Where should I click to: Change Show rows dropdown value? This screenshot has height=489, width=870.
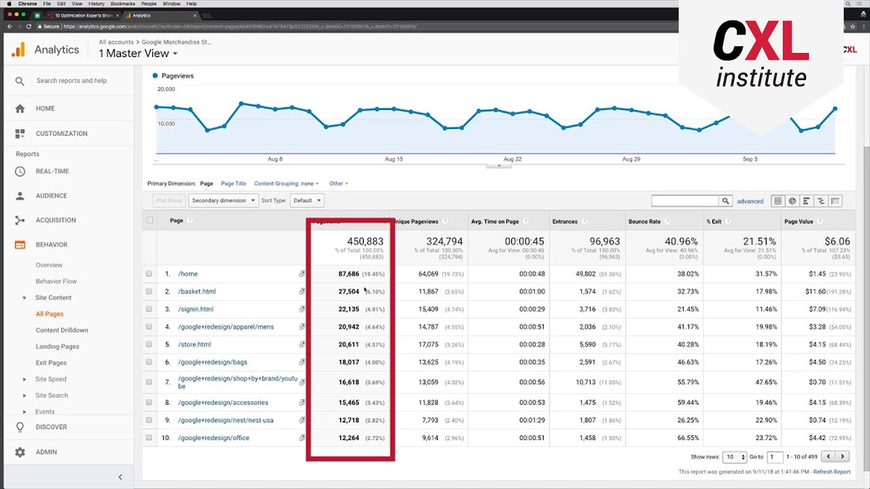click(x=734, y=457)
